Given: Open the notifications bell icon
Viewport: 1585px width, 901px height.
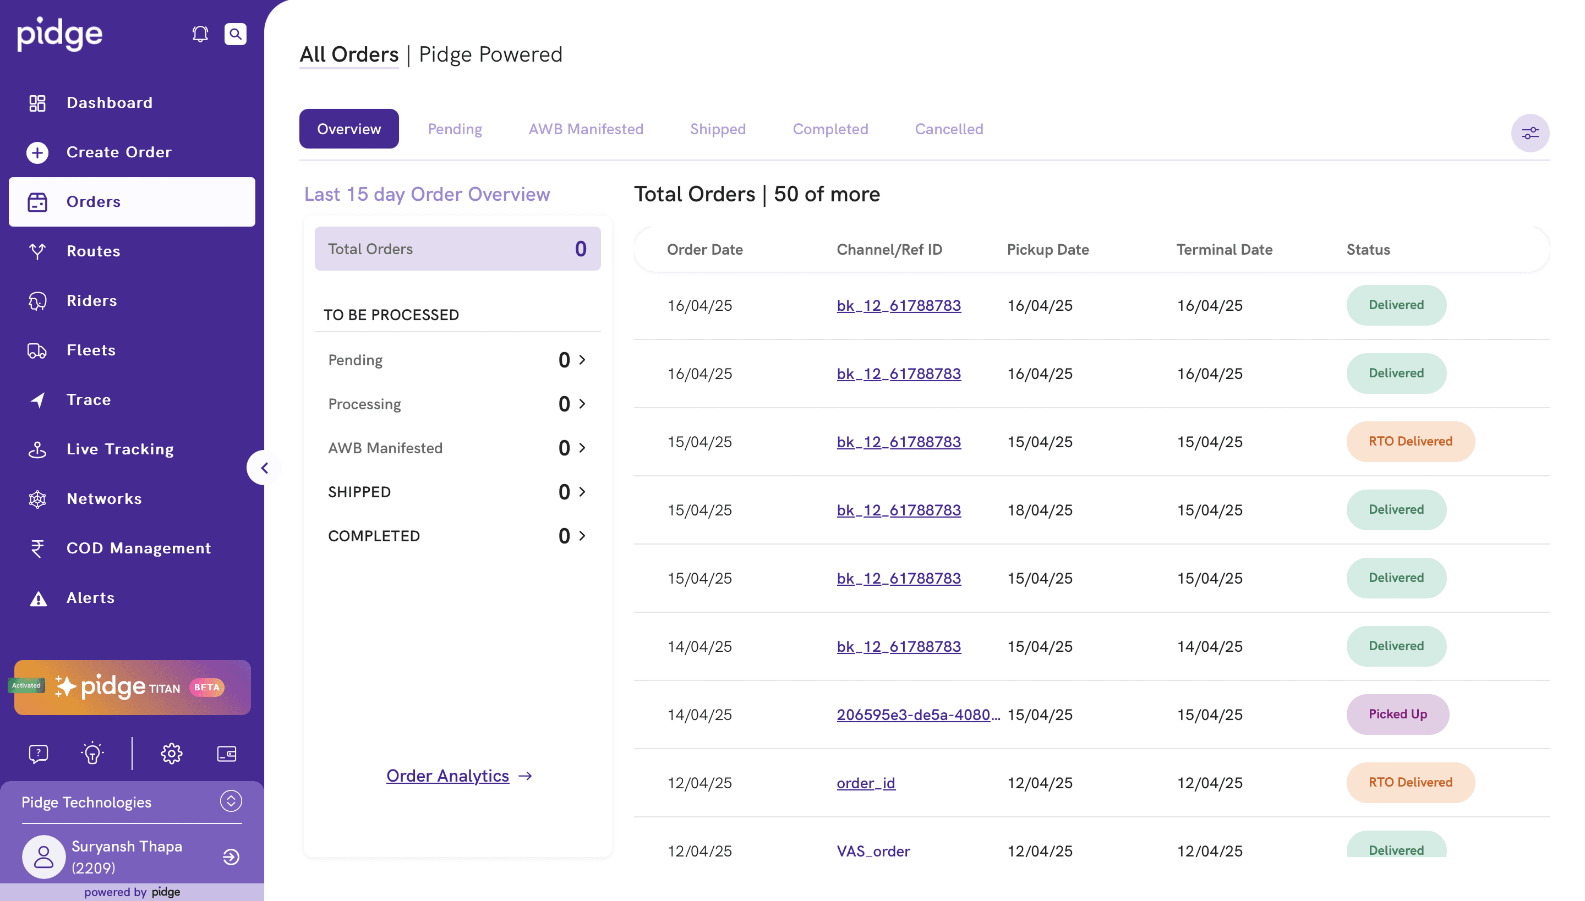Looking at the screenshot, I should [200, 34].
